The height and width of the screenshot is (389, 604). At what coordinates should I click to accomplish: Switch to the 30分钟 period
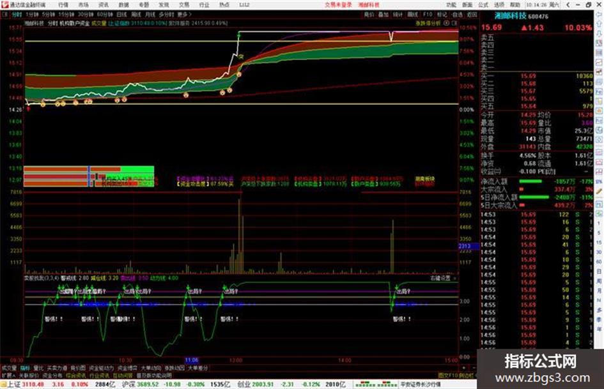86,14
